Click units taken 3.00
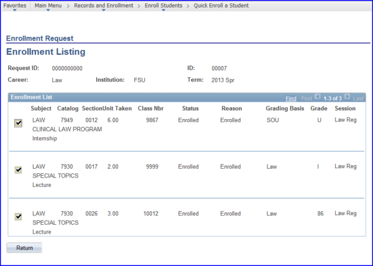 pyautogui.click(x=113, y=213)
